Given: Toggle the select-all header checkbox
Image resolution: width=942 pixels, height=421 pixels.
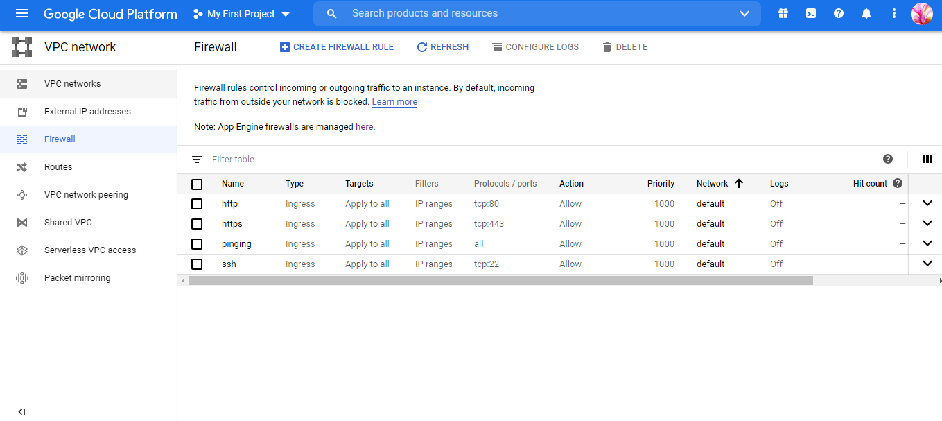Looking at the screenshot, I should tap(197, 184).
